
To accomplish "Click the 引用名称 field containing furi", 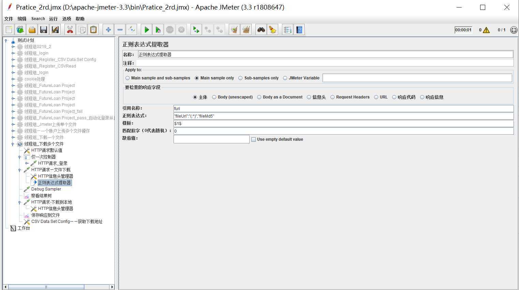I will click(x=343, y=109).
